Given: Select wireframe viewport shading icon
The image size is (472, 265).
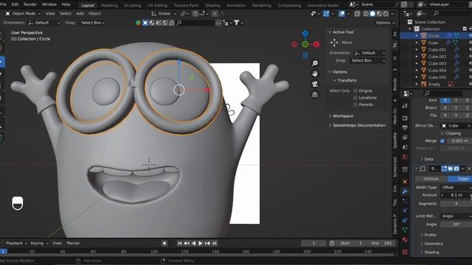Looking at the screenshot, I should click(x=366, y=13).
